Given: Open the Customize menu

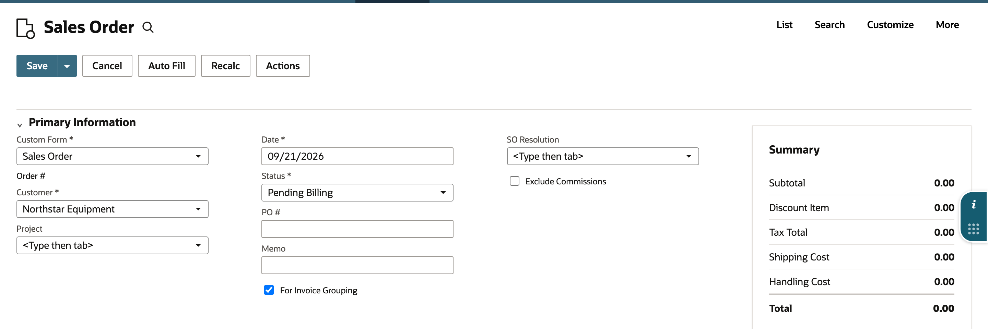Looking at the screenshot, I should pos(890,25).
